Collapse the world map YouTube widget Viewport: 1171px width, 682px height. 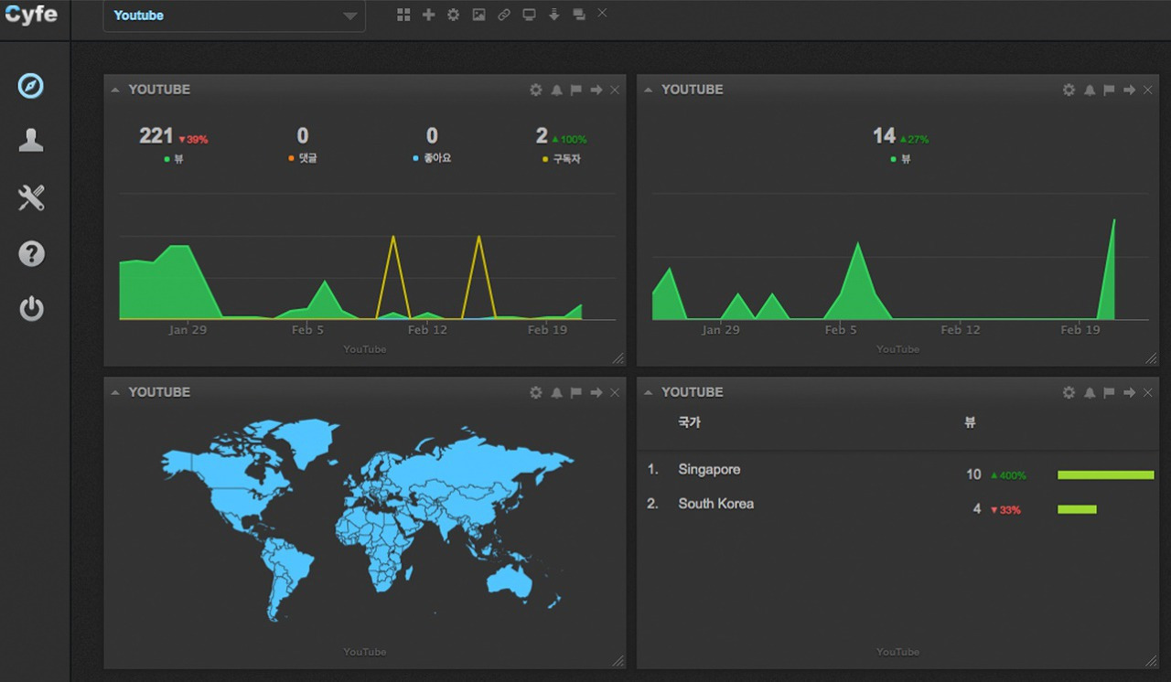tap(115, 392)
